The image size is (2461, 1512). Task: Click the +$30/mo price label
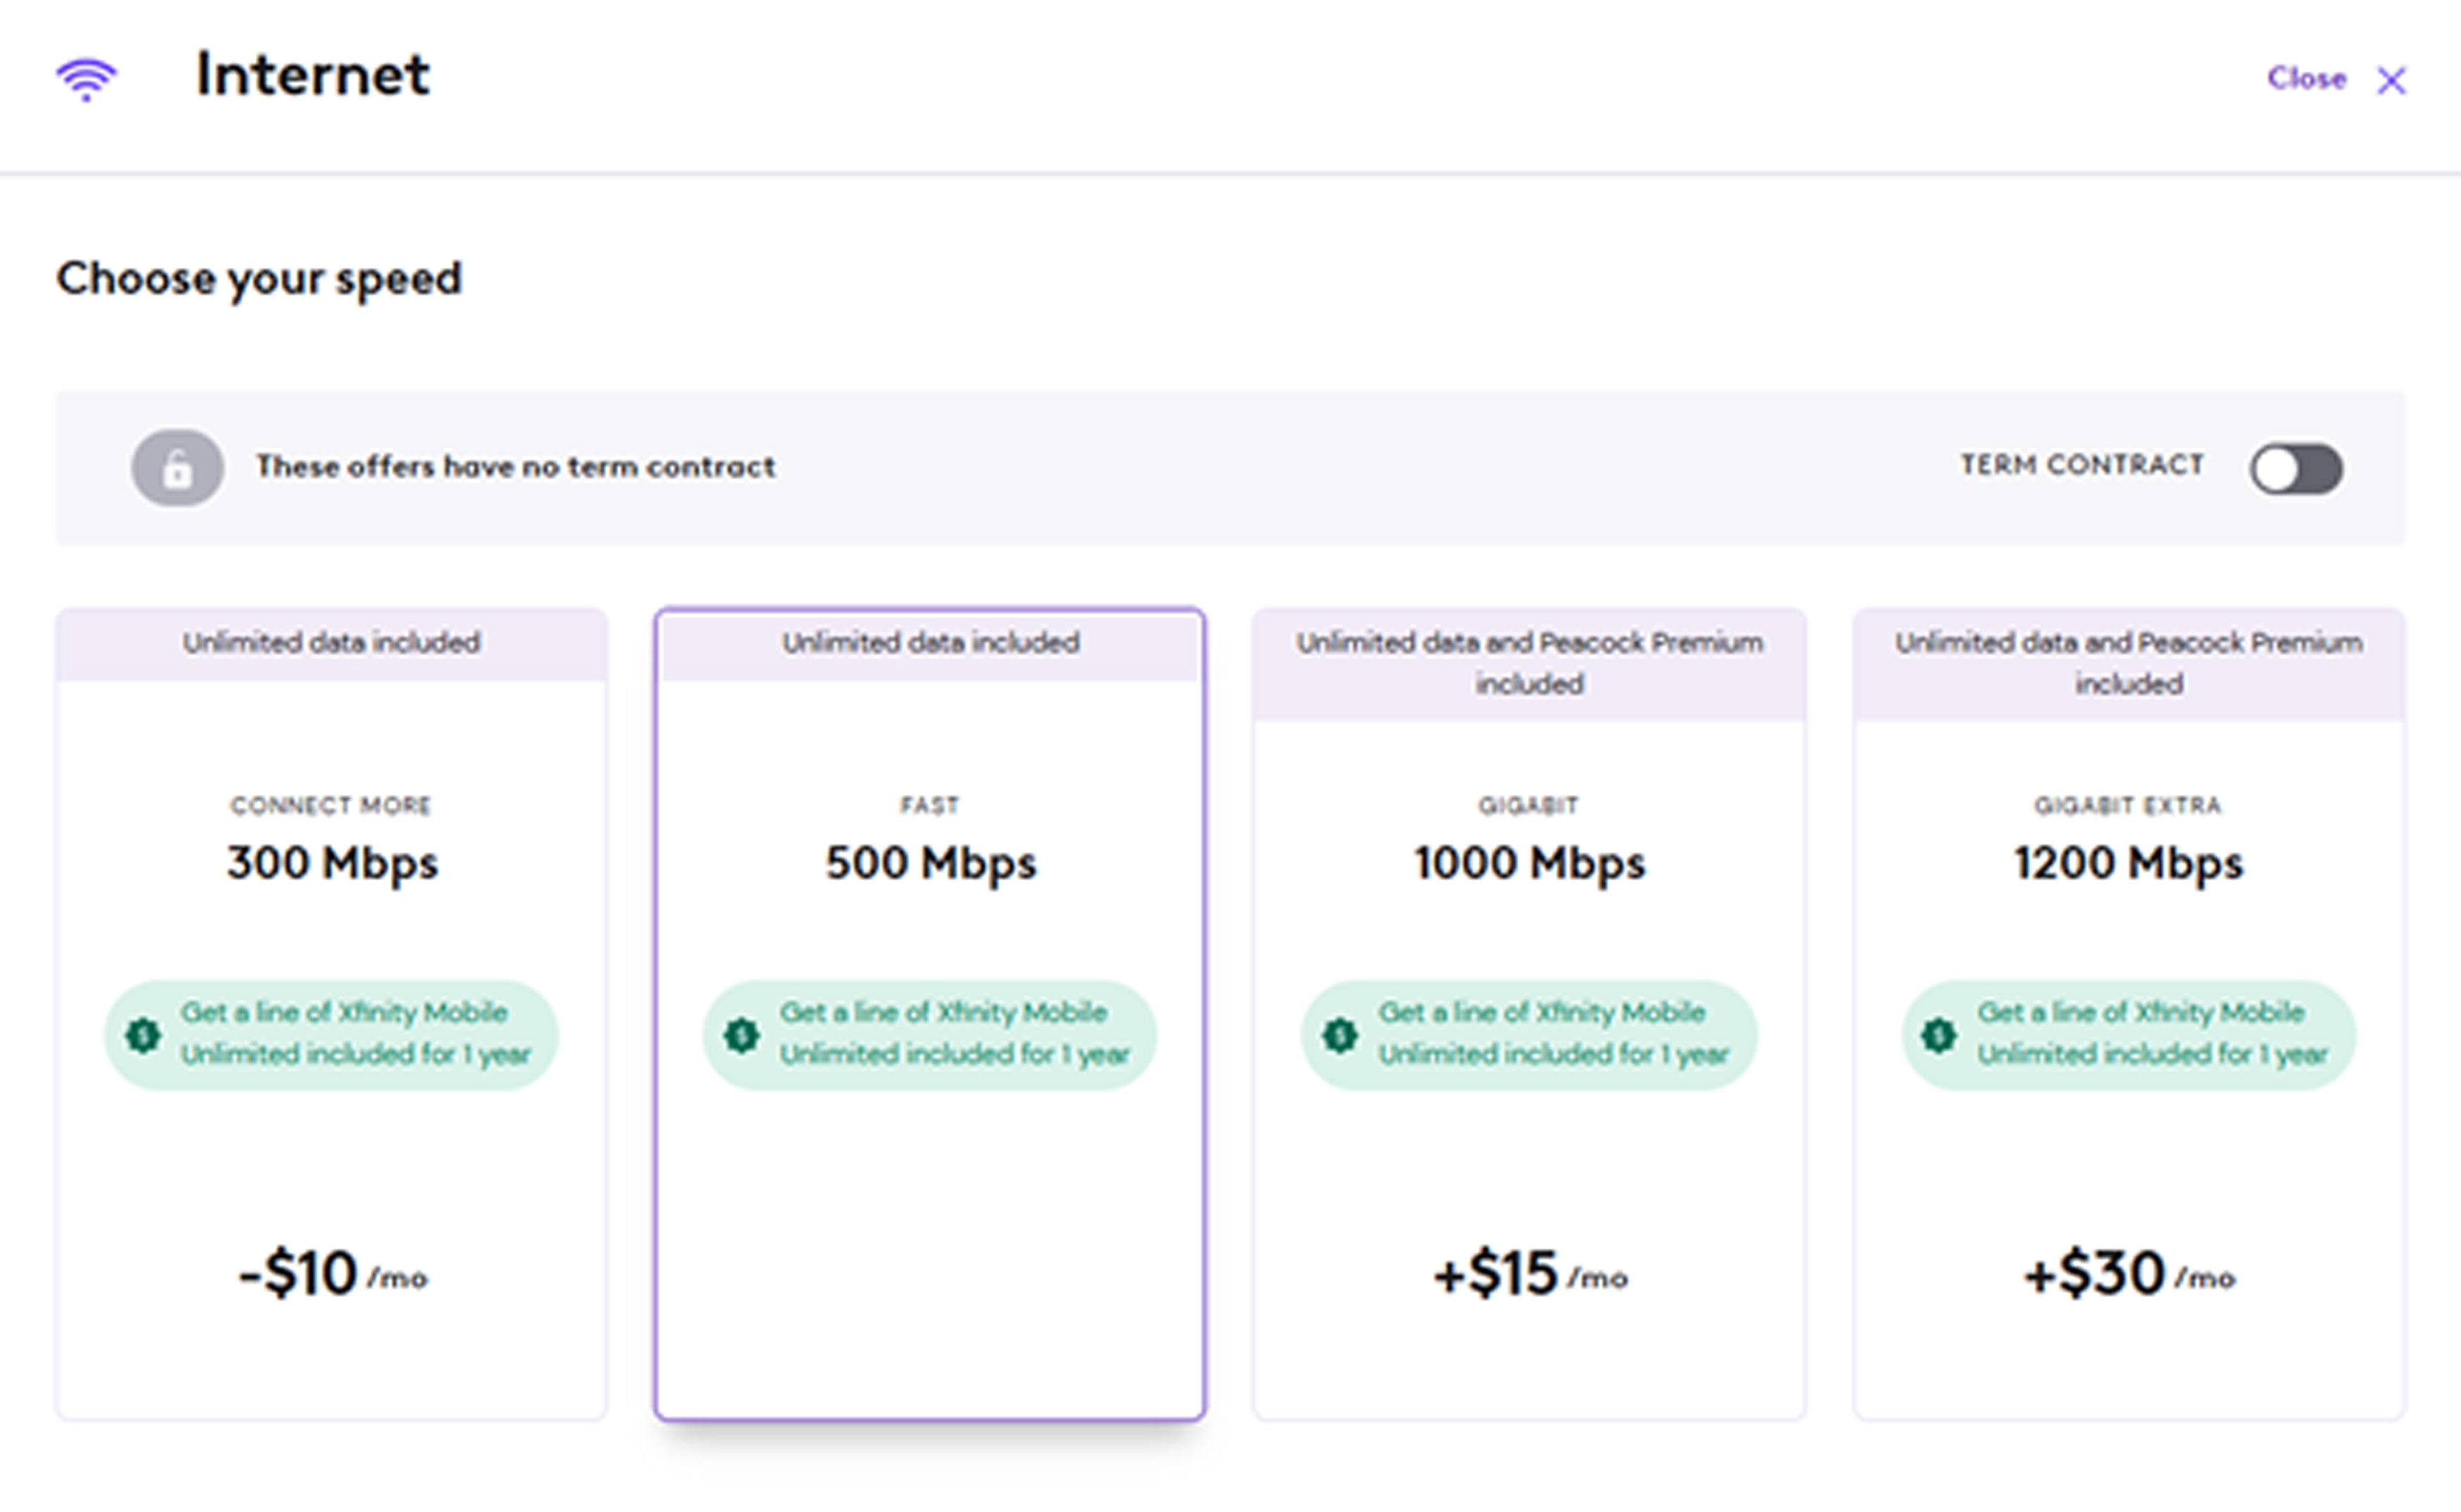pos(2128,1274)
